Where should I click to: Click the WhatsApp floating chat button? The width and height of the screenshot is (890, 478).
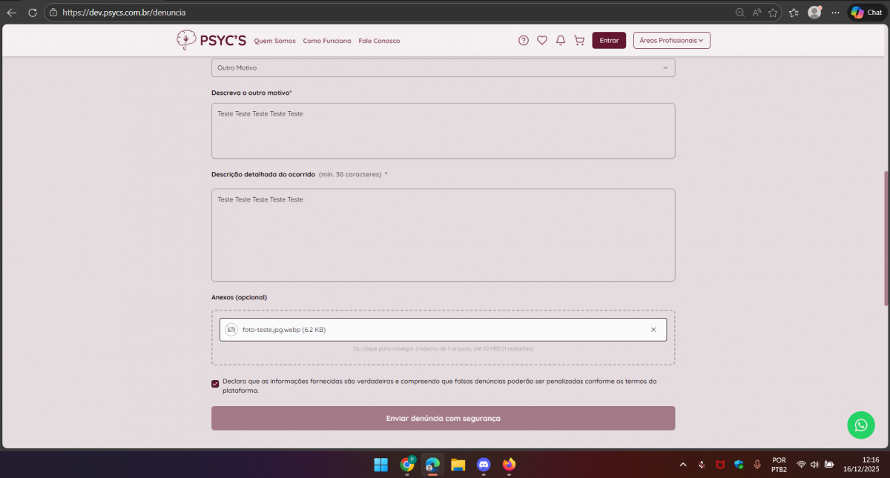860,425
